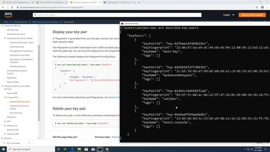Click KeyName test1-console line in Command Prompt
270x152 pixels.
click(166, 122)
